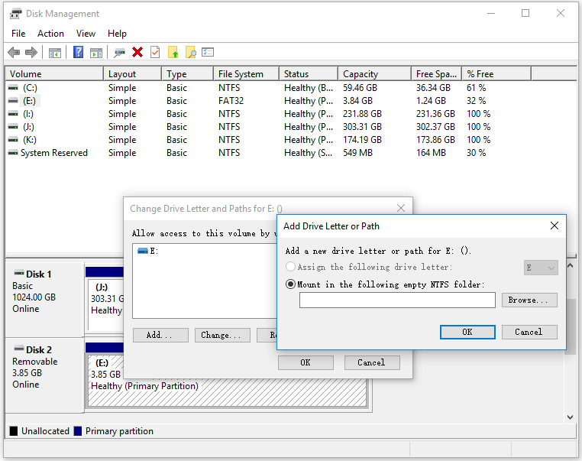Open the Action menu
582x461 pixels.
(x=50, y=34)
